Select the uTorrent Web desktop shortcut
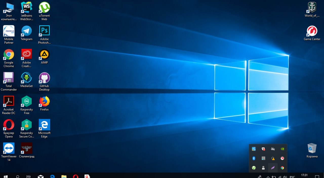This screenshot has width=324, height=178. [x=44, y=11]
